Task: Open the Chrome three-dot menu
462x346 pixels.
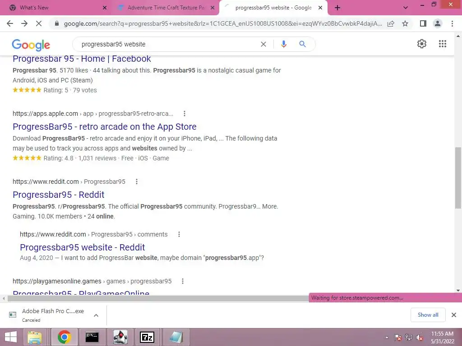Action: (x=452, y=23)
